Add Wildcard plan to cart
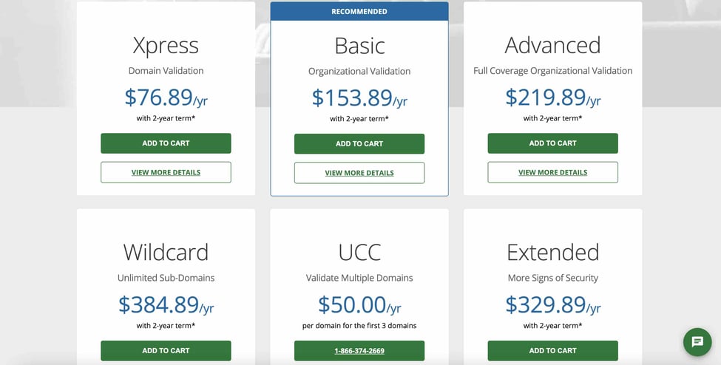 tap(166, 350)
